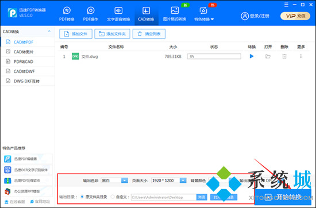
Task: Click the 添加文件夹 button
Action: tap(112, 34)
